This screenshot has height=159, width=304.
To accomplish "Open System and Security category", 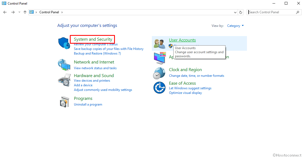I will coord(93,39).
